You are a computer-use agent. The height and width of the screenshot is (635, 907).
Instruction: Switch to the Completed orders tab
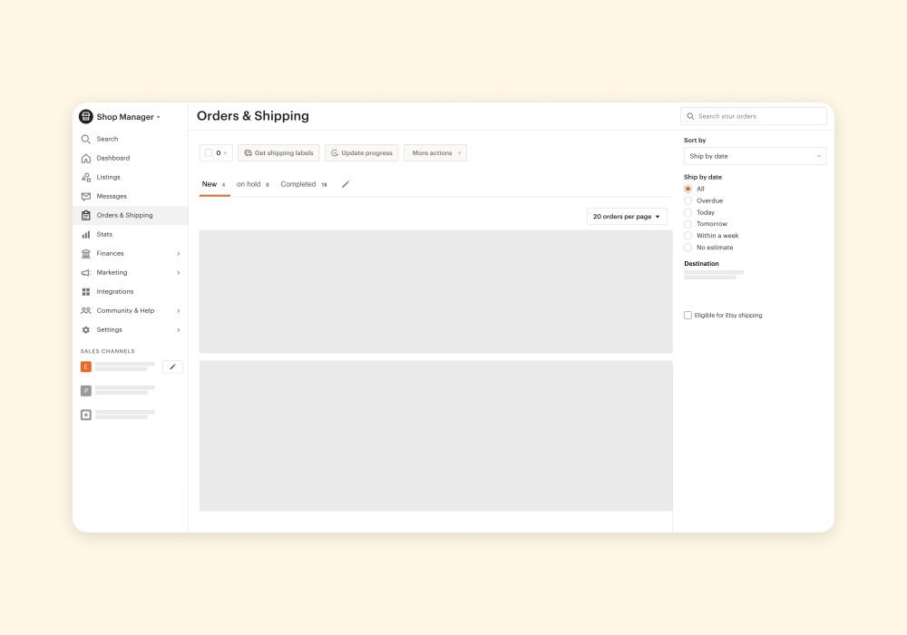point(304,184)
